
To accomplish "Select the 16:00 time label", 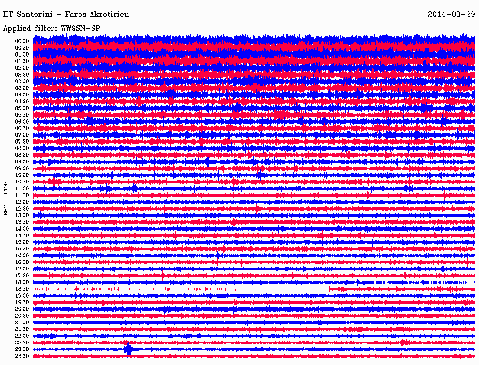I will click(x=22, y=255).
